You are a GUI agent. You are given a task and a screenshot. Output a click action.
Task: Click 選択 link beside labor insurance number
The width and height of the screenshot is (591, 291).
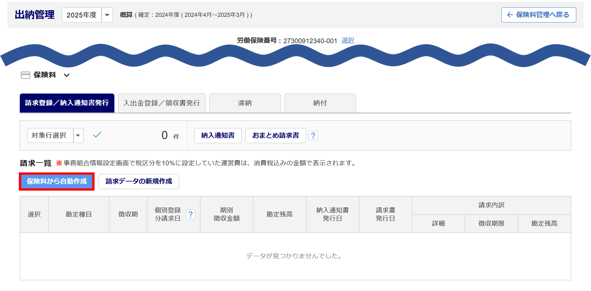pos(348,40)
